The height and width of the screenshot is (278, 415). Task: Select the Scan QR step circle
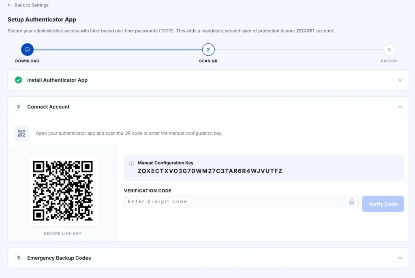pyautogui.click(x=208, y=50)
